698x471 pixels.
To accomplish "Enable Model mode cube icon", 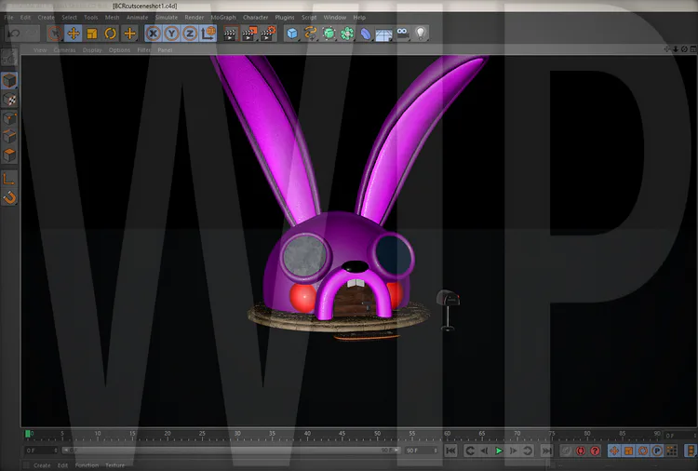I will click(9, 81).
